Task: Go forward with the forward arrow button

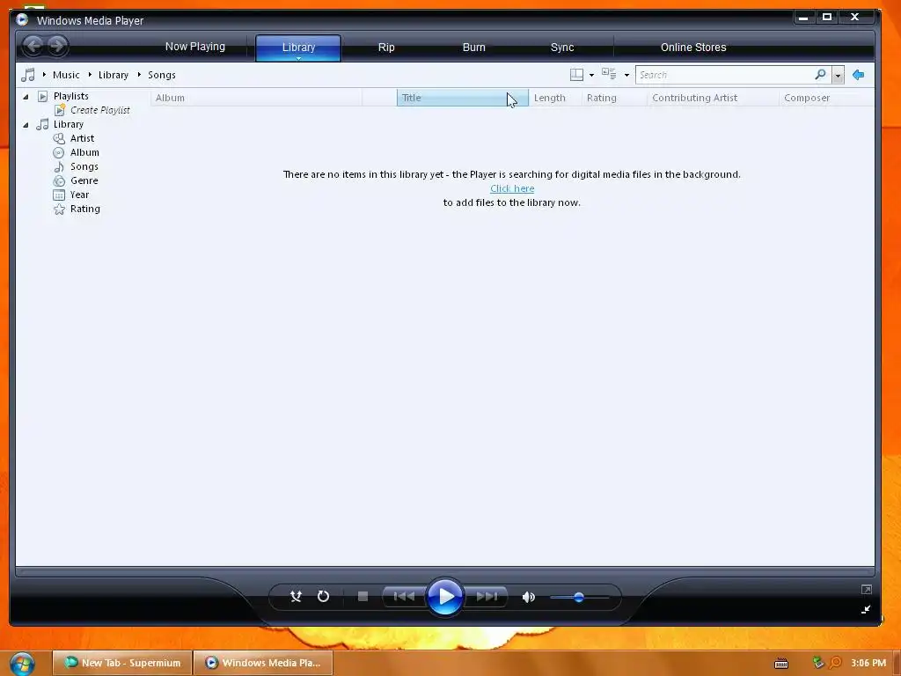Action: (x=57, y=46)
